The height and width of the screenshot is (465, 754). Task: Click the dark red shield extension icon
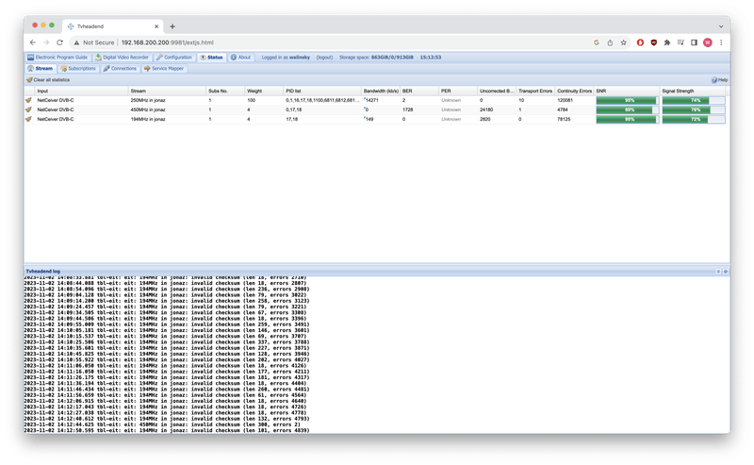tap(653, 42)
